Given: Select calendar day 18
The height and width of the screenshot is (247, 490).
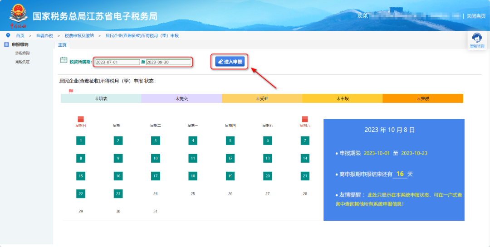Looking at the screenshot, I should (193, 176).
